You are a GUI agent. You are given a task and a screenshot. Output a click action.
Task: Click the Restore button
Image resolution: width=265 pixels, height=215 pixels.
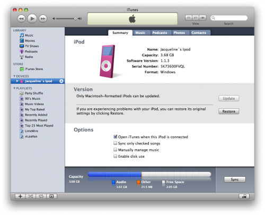tap(229, 111)
